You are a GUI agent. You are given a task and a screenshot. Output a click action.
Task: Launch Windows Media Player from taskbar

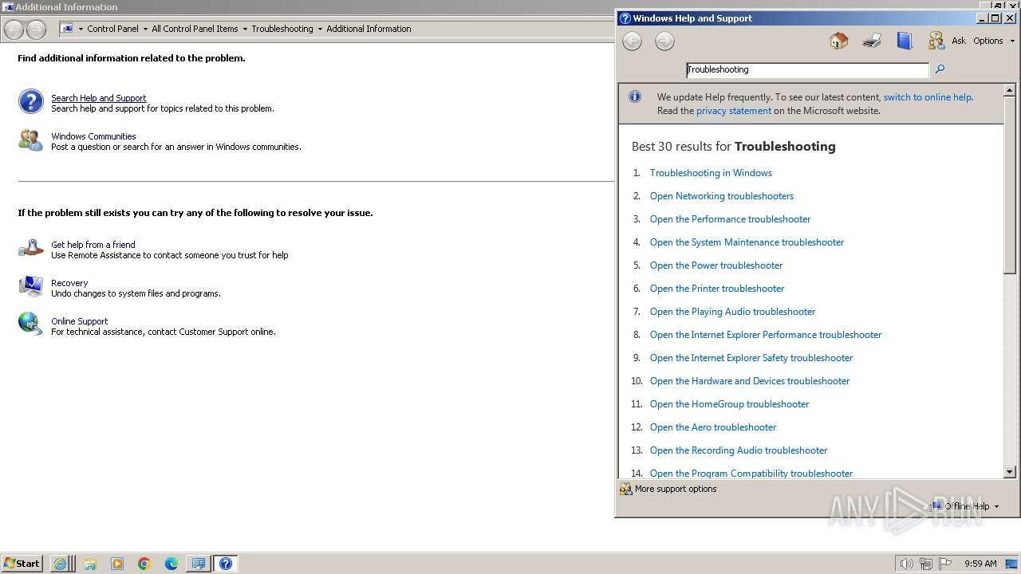117,564
